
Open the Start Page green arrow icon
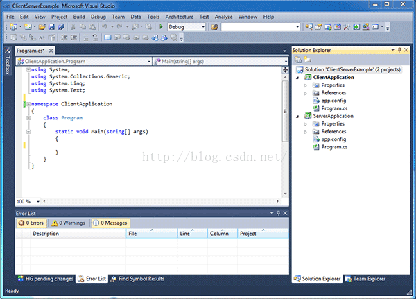356,27
